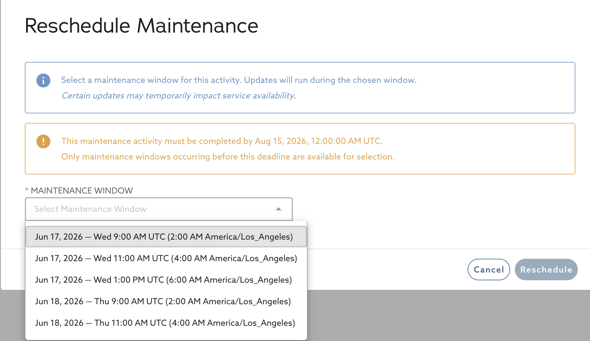This screenshot has width=590, height=341.
Task: Click the blue info icon
Action: pos(43,80)
